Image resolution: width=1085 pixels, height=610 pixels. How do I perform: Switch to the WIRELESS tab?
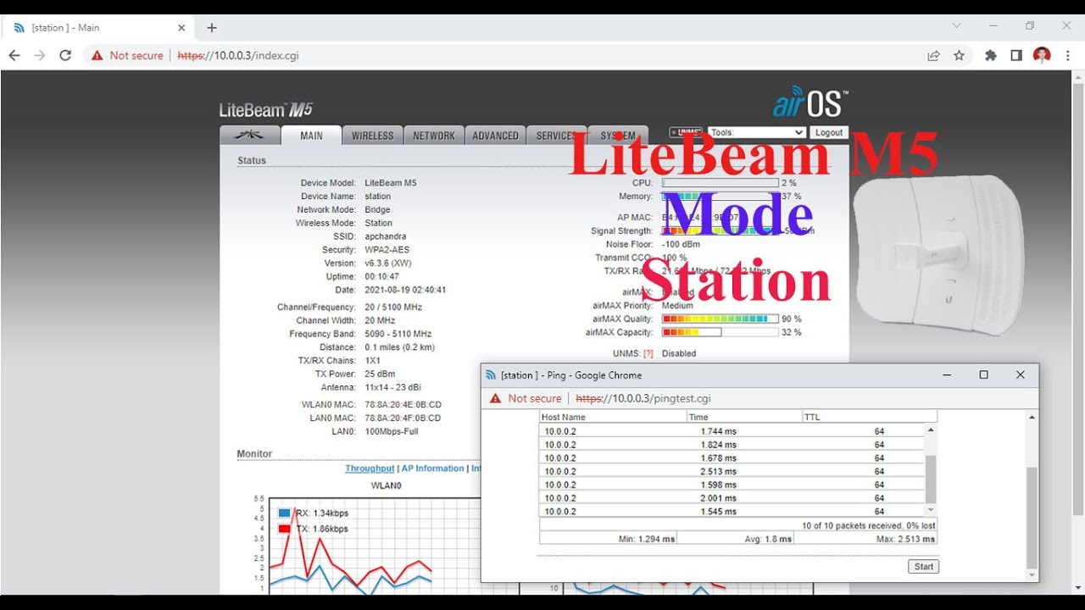pyautogui.click(x=373, y=136)
